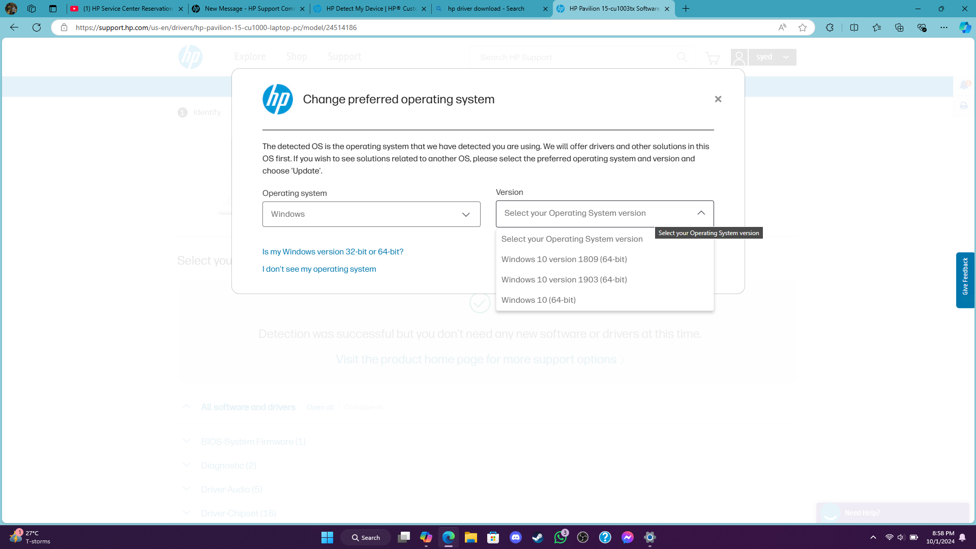This screenshot has width=976, height=549.
Task: Open Steam from taskbar
Action: [538, 537]
